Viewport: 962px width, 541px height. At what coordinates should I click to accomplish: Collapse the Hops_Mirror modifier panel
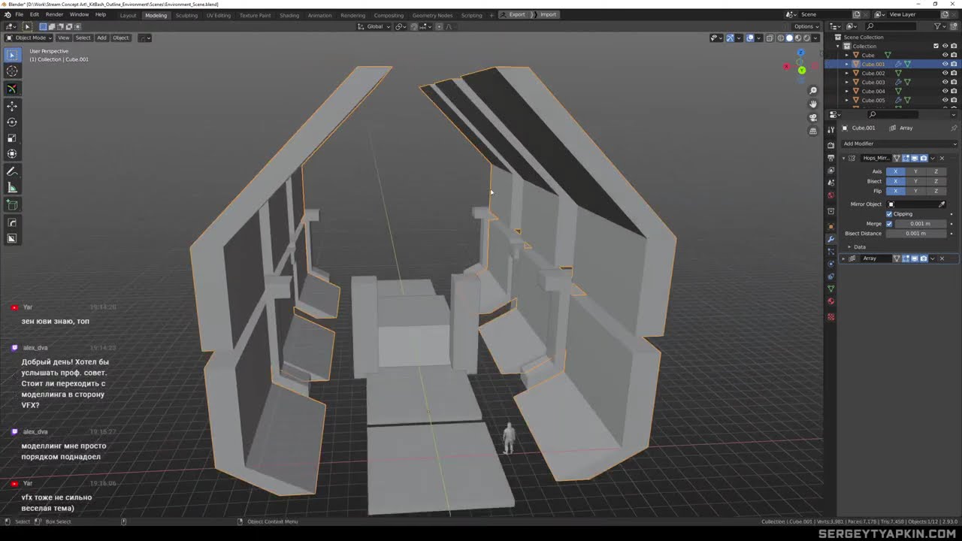(x=843, y=158)
